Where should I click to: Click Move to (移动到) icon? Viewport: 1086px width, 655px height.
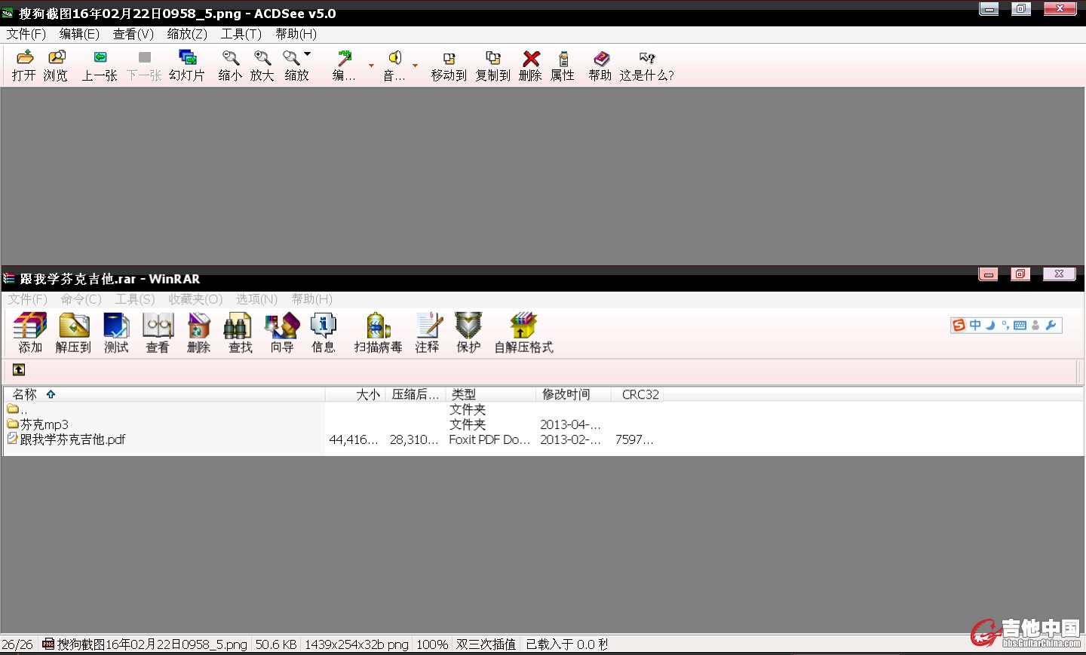pyautogui.click(x=449, y=58)
